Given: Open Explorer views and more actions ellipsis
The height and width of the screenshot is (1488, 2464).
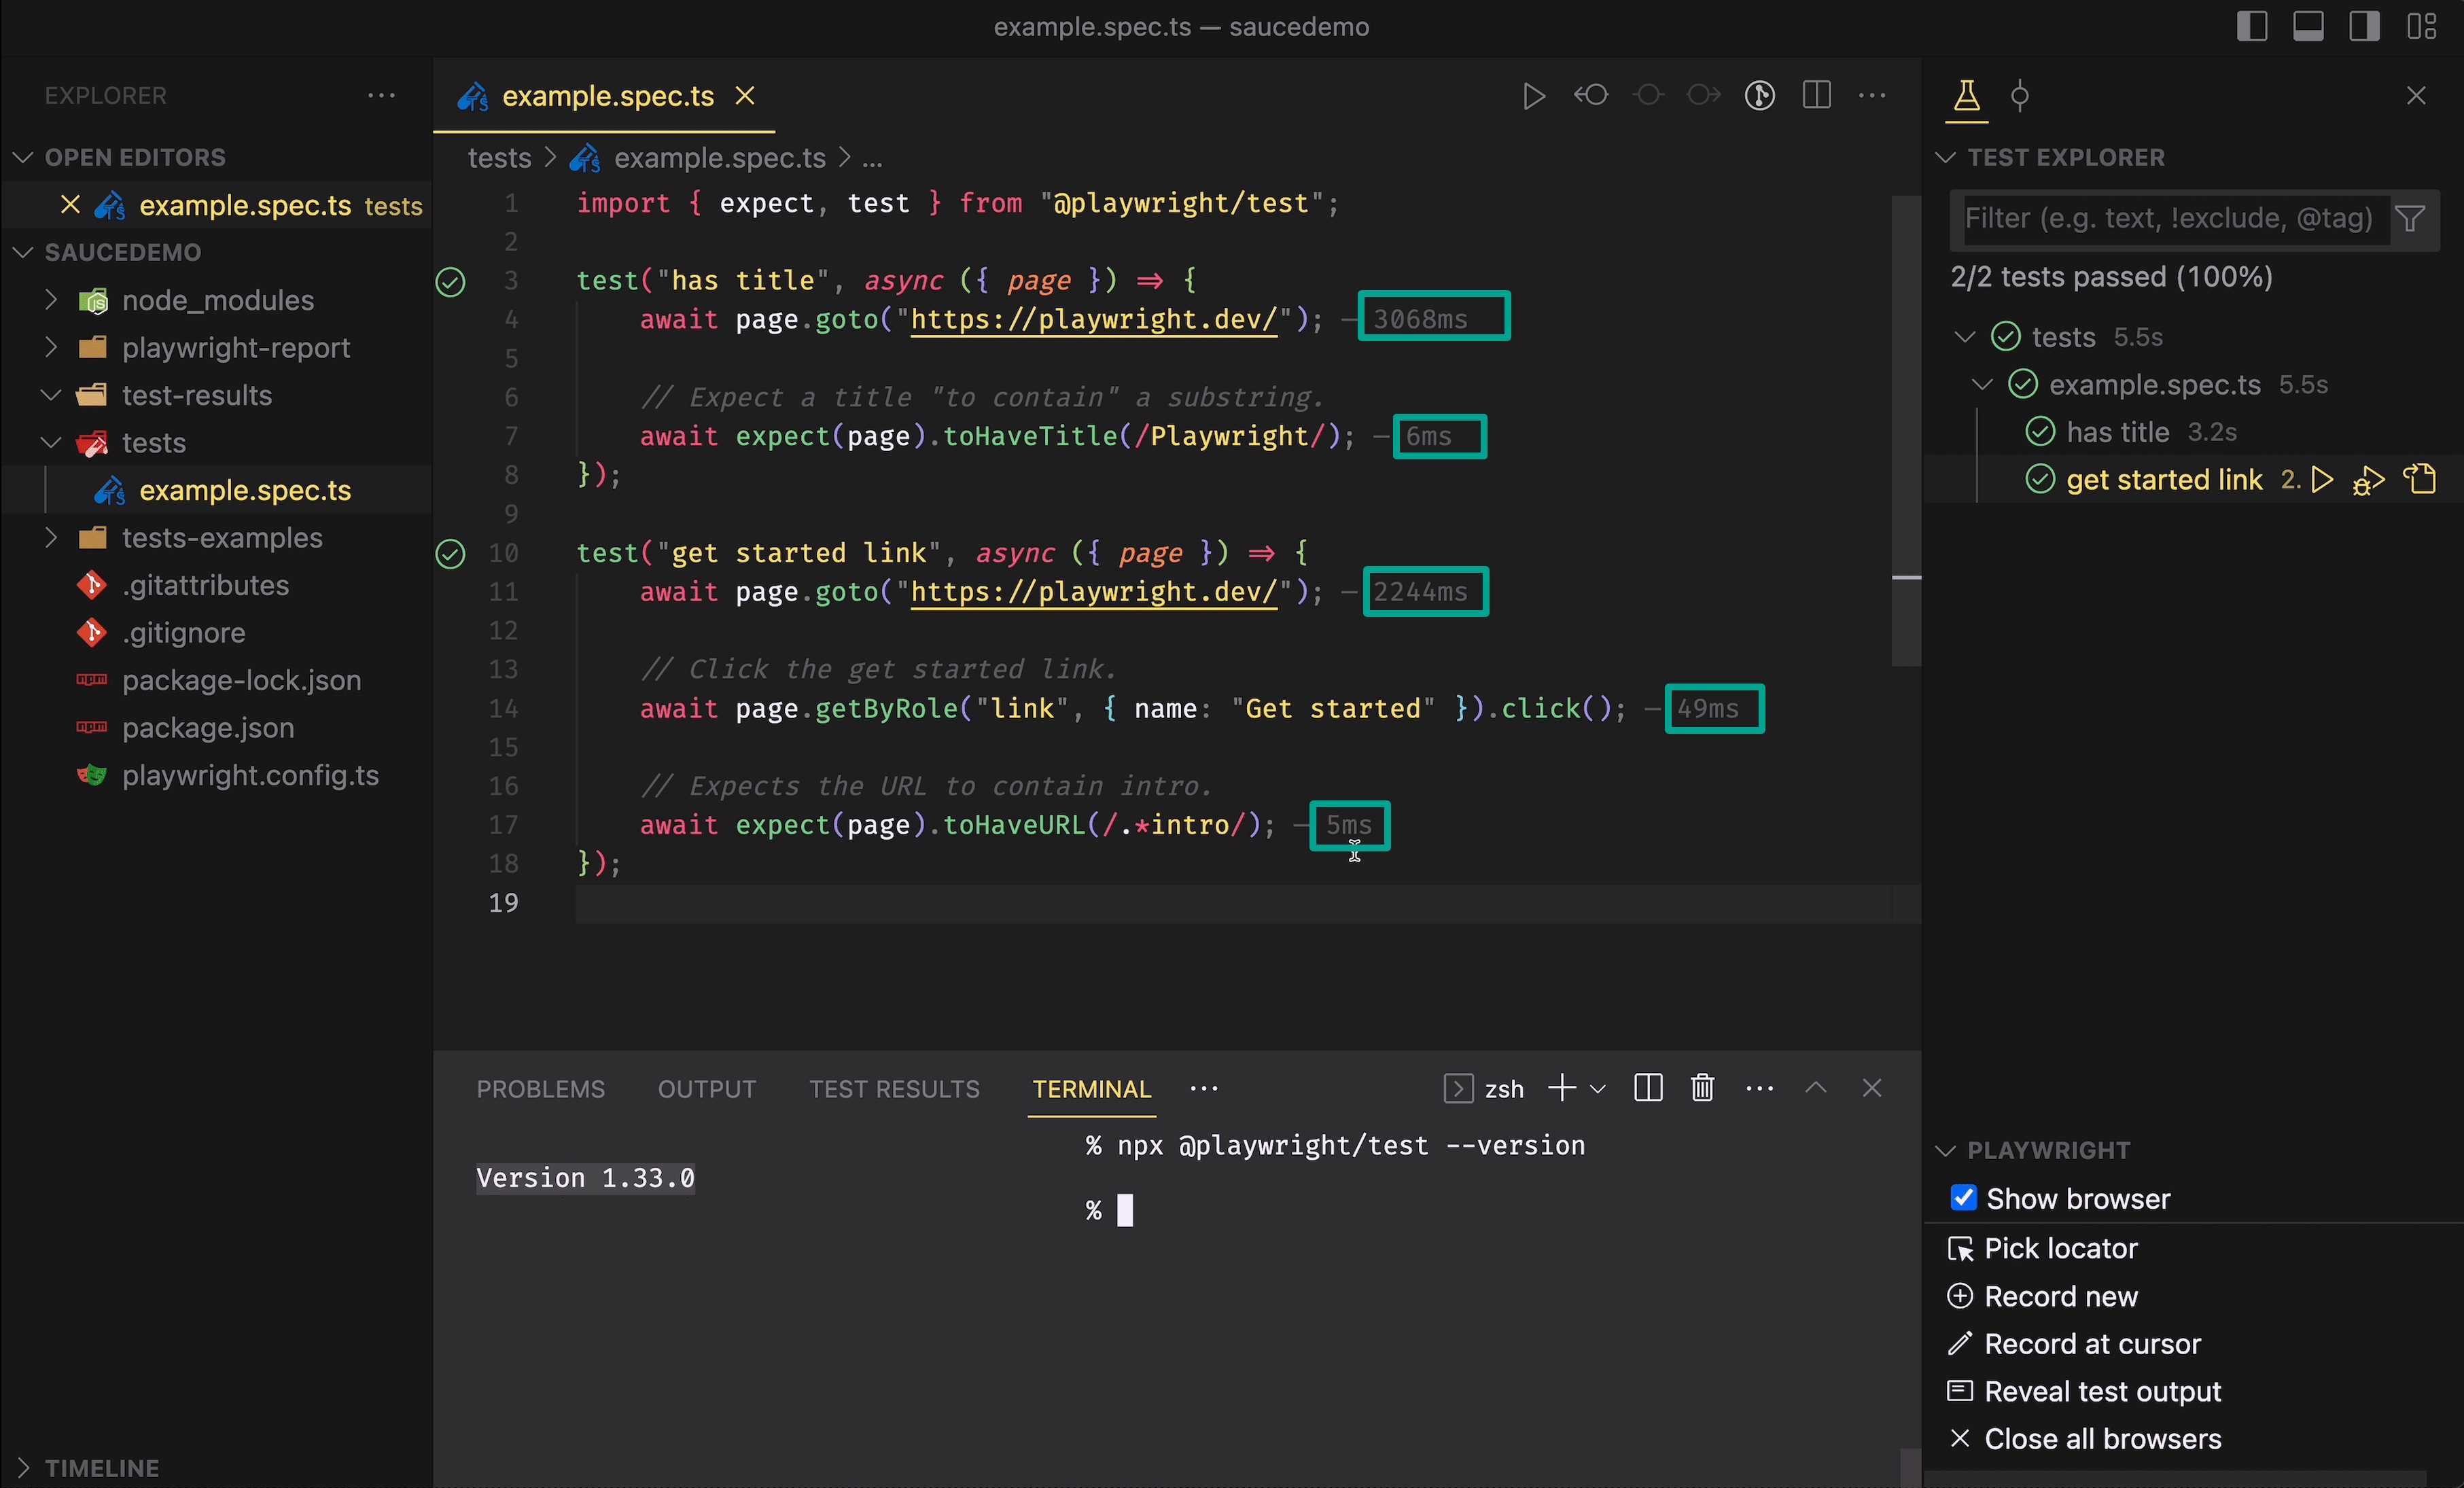Looking at the screenshot, I should (x=381, y=96).
